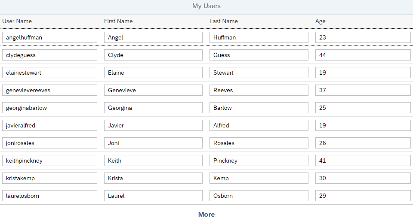Edit age field showing 23 for Angel

click(363, 37)
